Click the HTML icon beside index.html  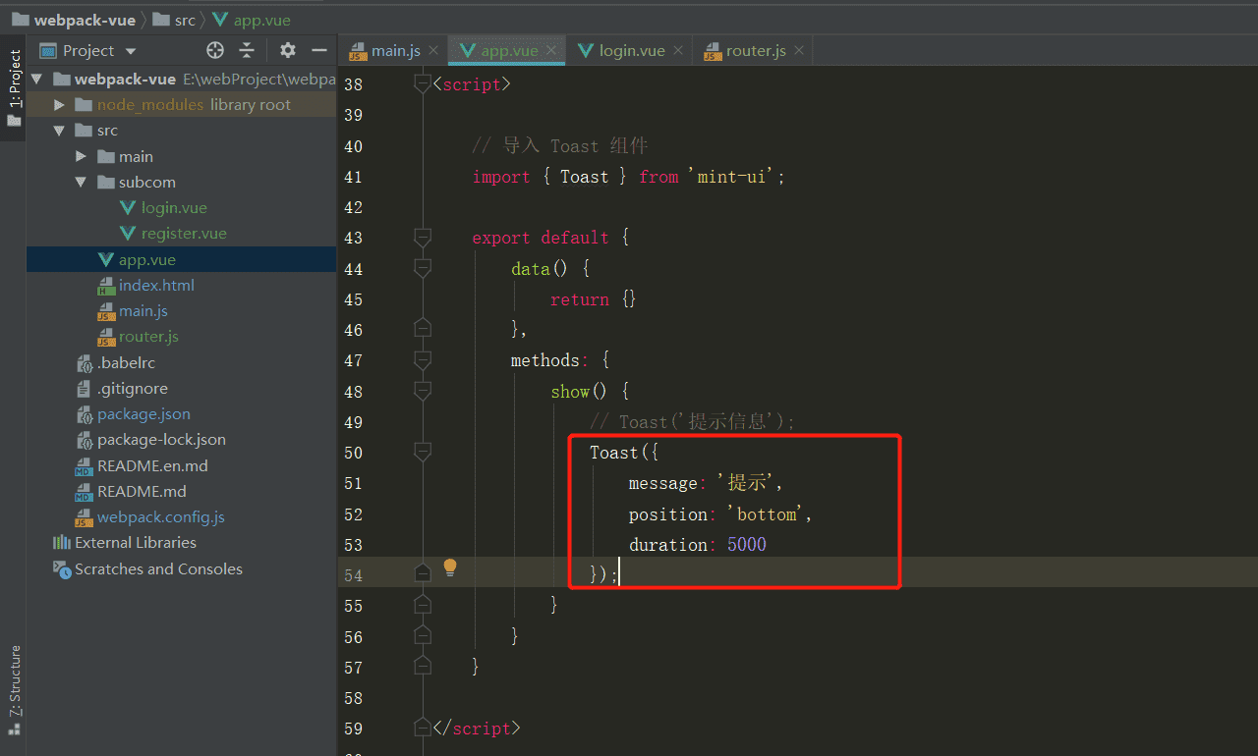(x=106, y=286)
